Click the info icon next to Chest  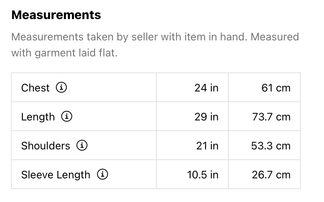(61, 88)
